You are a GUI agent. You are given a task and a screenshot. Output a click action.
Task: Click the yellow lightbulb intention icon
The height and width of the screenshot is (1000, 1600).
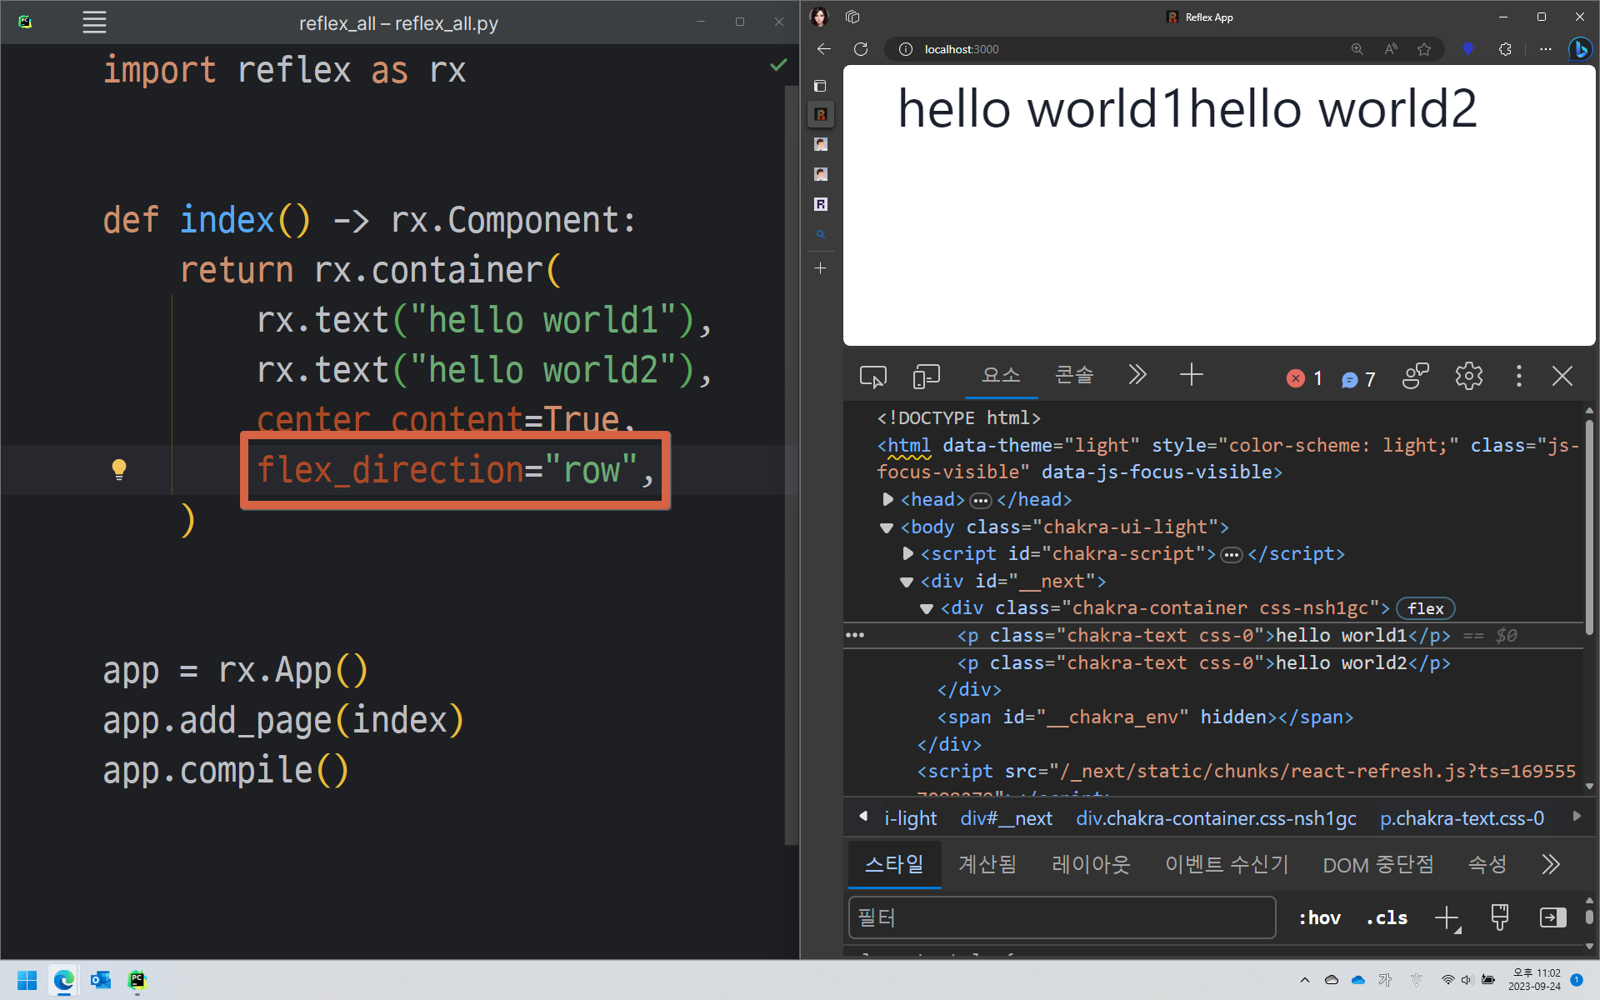pyautogui.click(x=119, y=470)
